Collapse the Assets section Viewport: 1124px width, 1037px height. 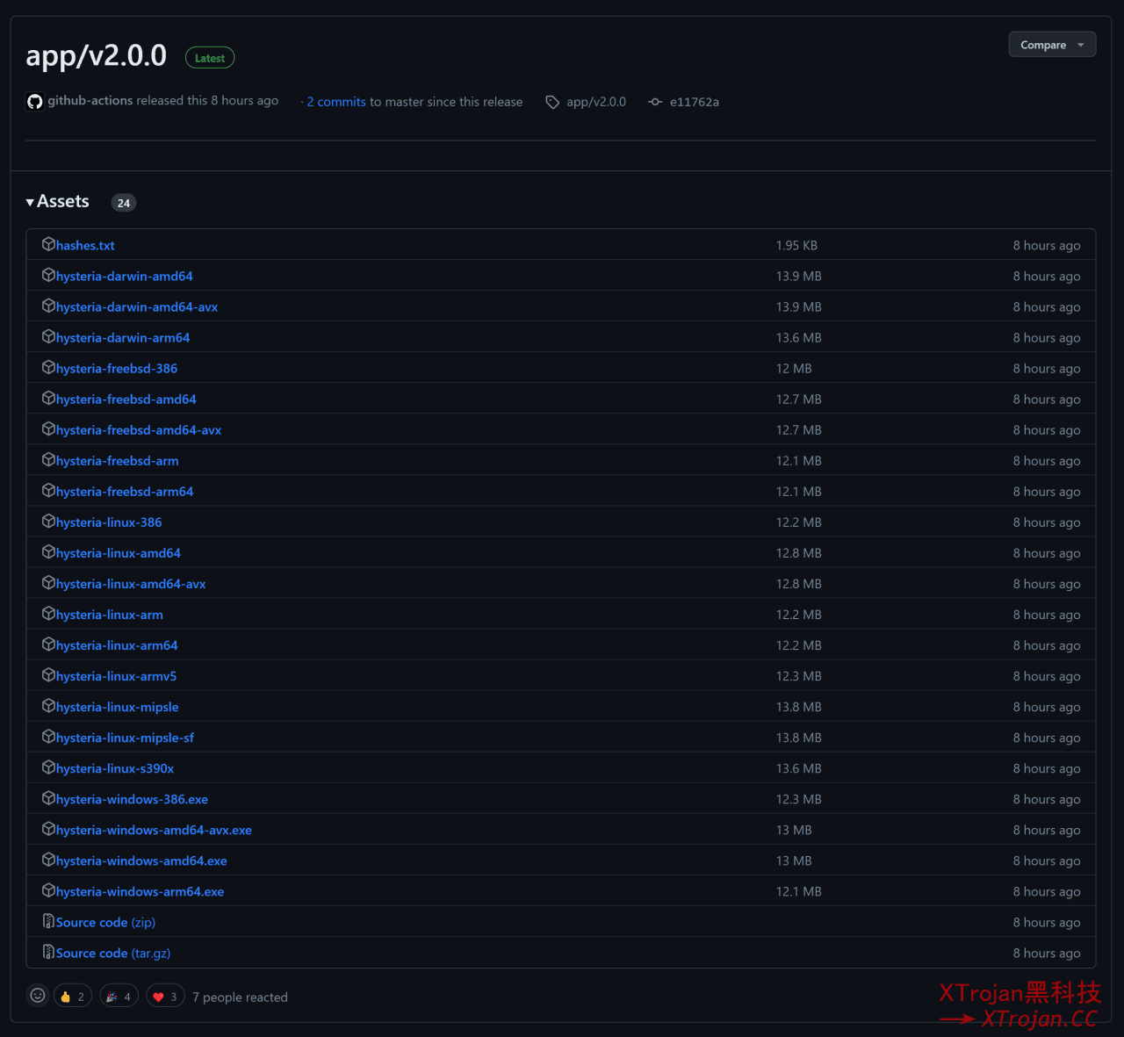click(x=58, y=202)
